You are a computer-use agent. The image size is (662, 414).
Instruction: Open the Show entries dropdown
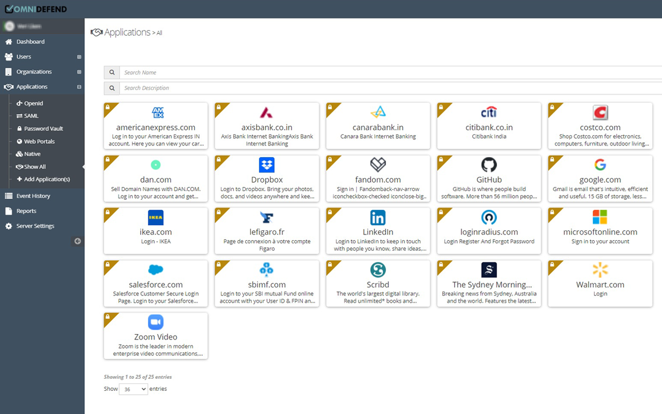click(133, 389)
